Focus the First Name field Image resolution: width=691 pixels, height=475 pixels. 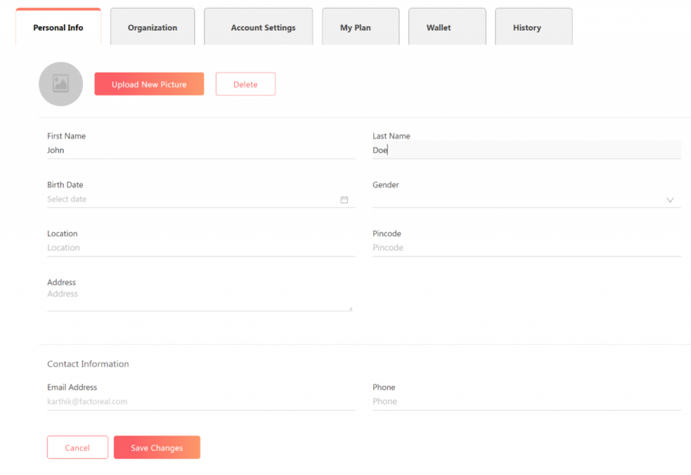tap(200, 150)
